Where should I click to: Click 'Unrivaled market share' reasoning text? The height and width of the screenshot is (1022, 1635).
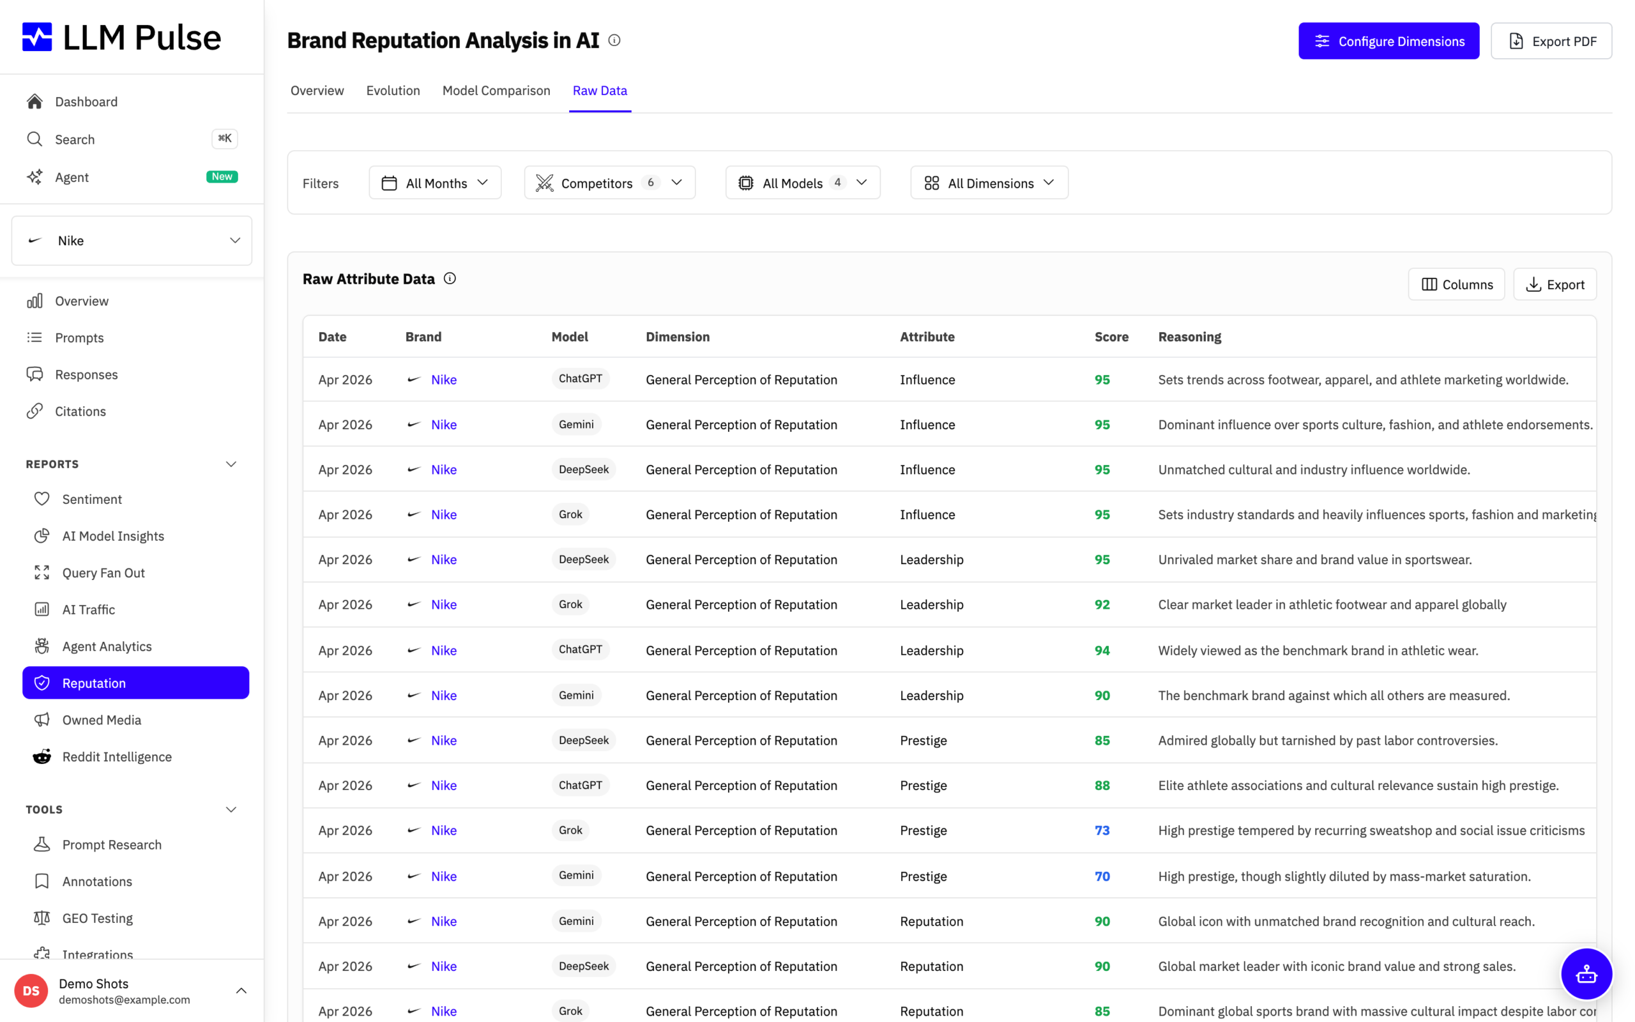pos(1315,560)
